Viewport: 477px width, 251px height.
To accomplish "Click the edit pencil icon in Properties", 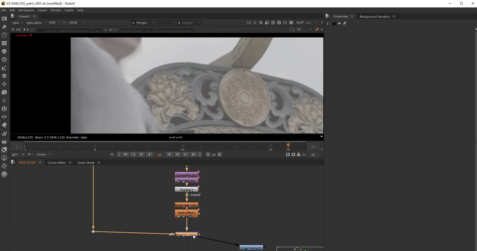I will pos(345,23).
